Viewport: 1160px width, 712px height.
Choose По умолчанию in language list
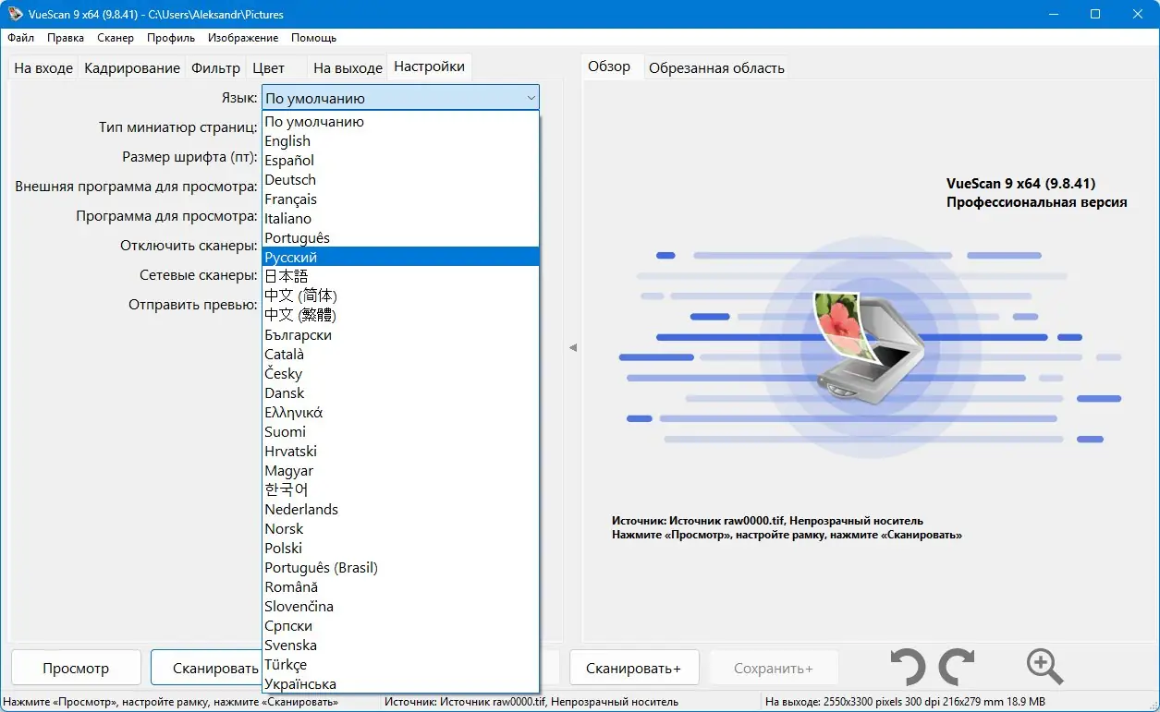pyautogui.click(x=400, y=121)
